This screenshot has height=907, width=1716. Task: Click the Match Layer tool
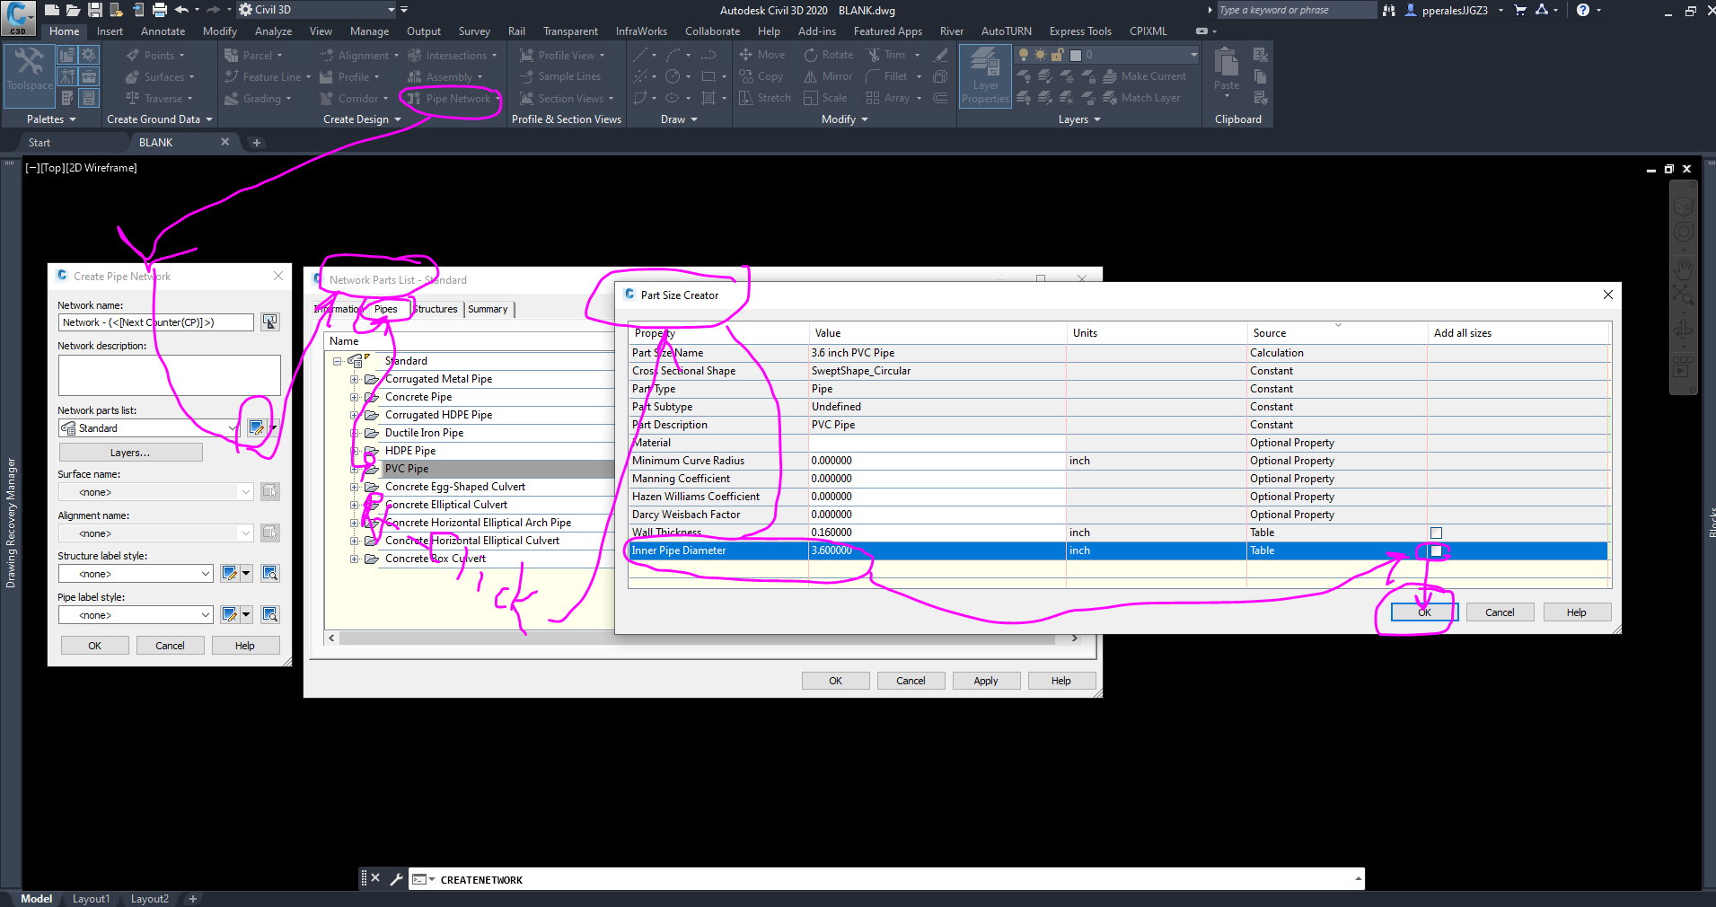(1141, 98)
